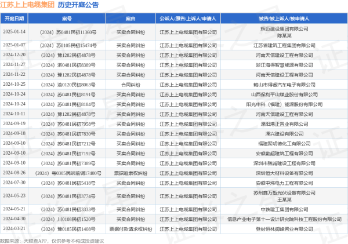Click defendant 王某某
348x244 pixels.
[284, 199]
